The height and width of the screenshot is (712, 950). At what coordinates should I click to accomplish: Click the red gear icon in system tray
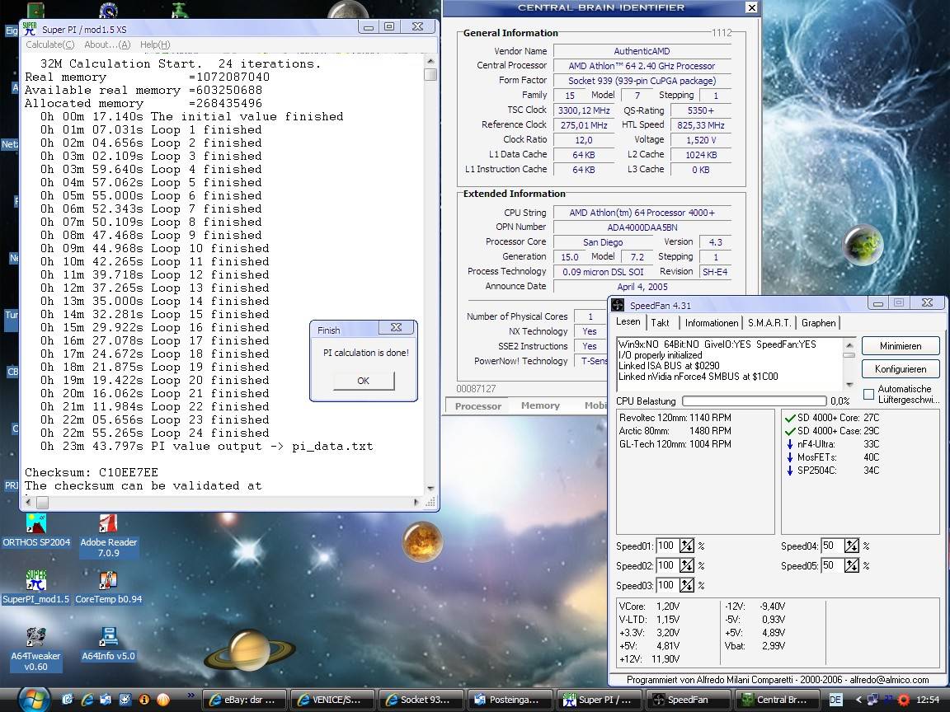pos(904,700)
